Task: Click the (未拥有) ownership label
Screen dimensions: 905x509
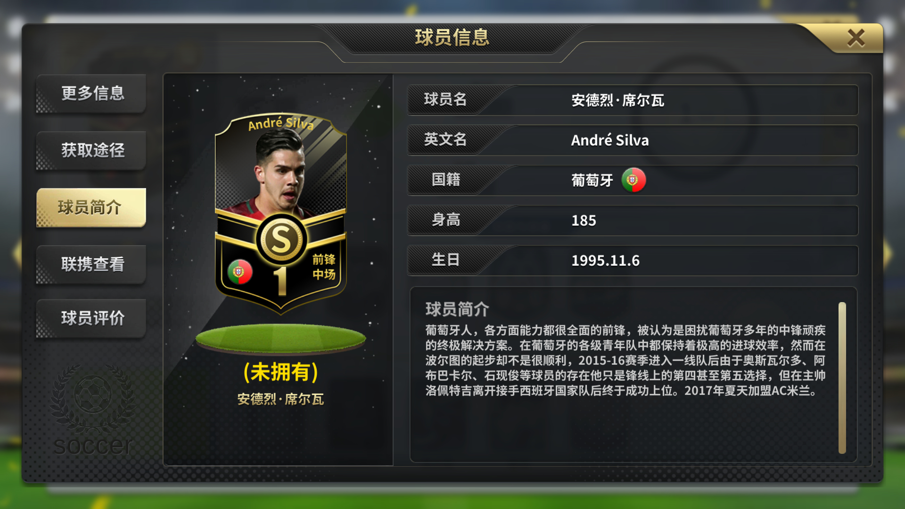Action: (281, 372)
